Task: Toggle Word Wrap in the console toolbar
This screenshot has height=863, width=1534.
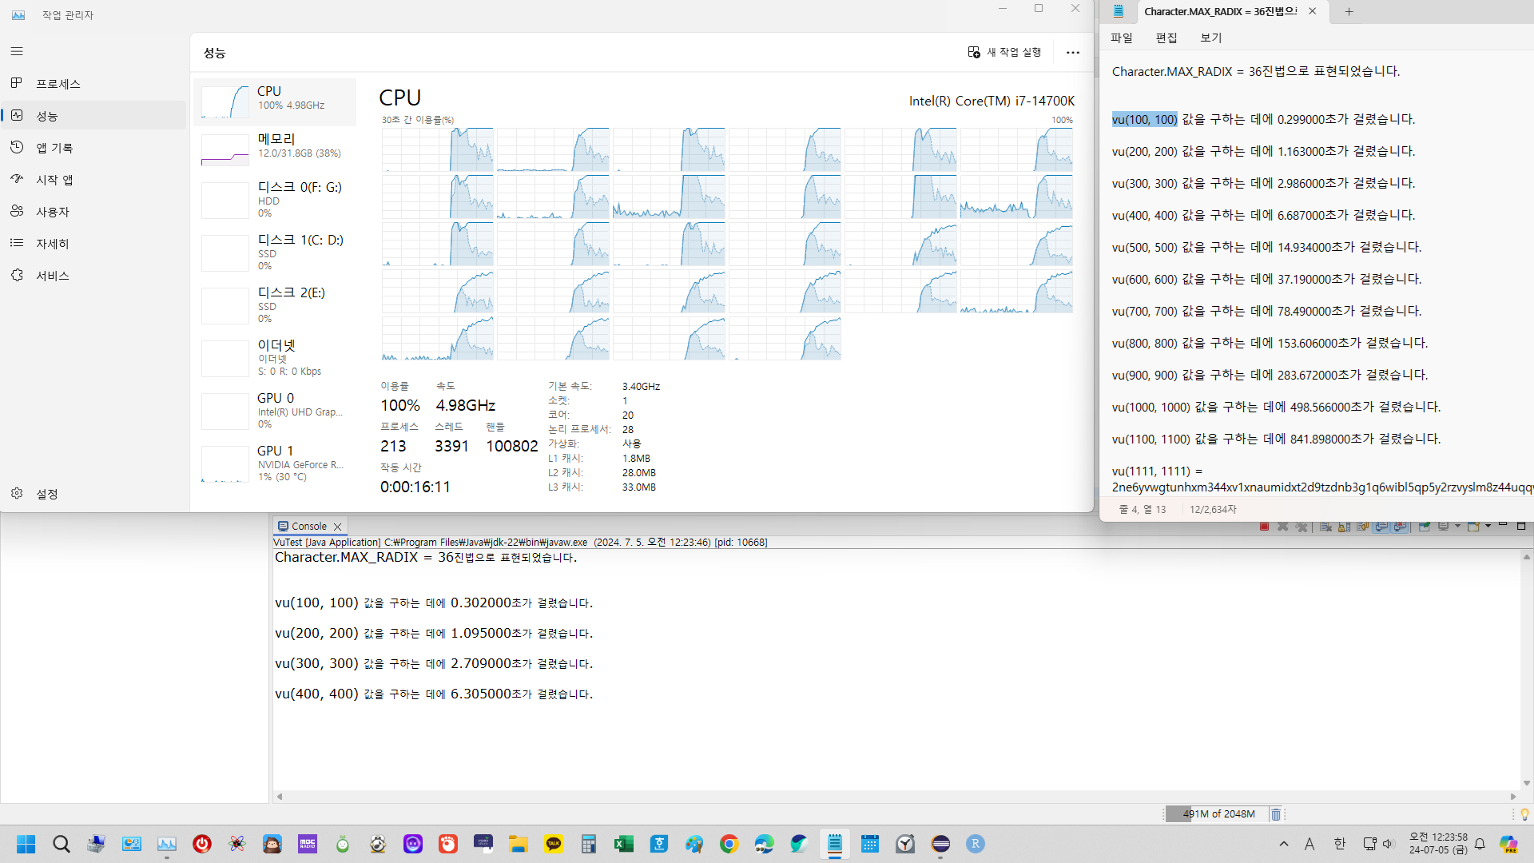Action: pos(1362,527)
